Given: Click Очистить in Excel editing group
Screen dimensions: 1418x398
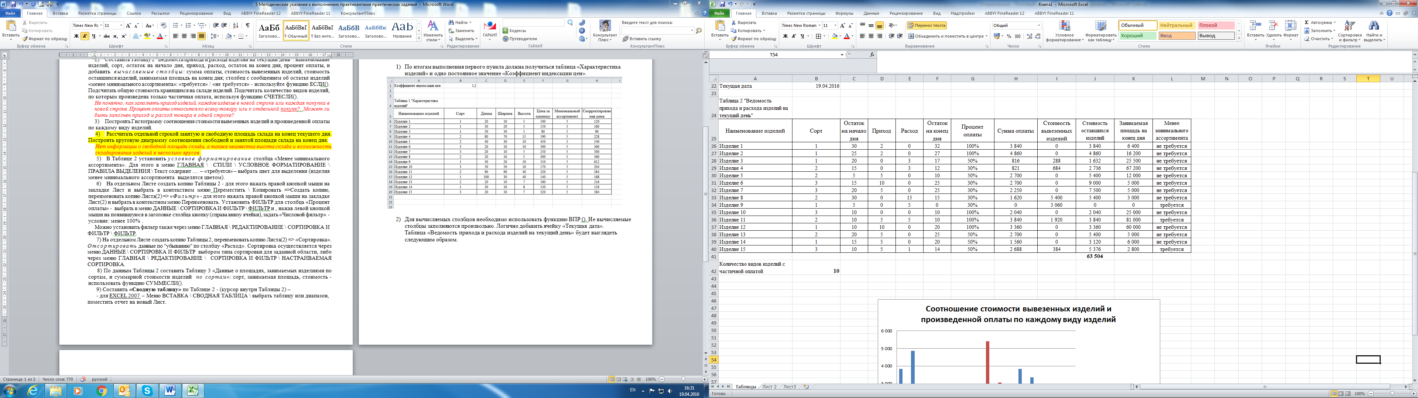Looking at the screenshot, I should [x=1319, y=39].
